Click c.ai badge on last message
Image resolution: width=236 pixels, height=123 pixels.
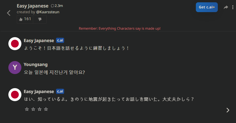pos(60,91)
